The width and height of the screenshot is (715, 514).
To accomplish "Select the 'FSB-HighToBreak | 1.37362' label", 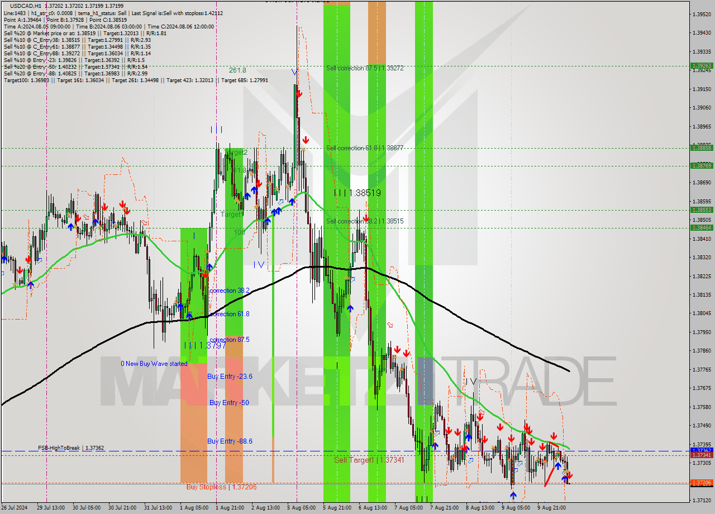I will [71, 448].
